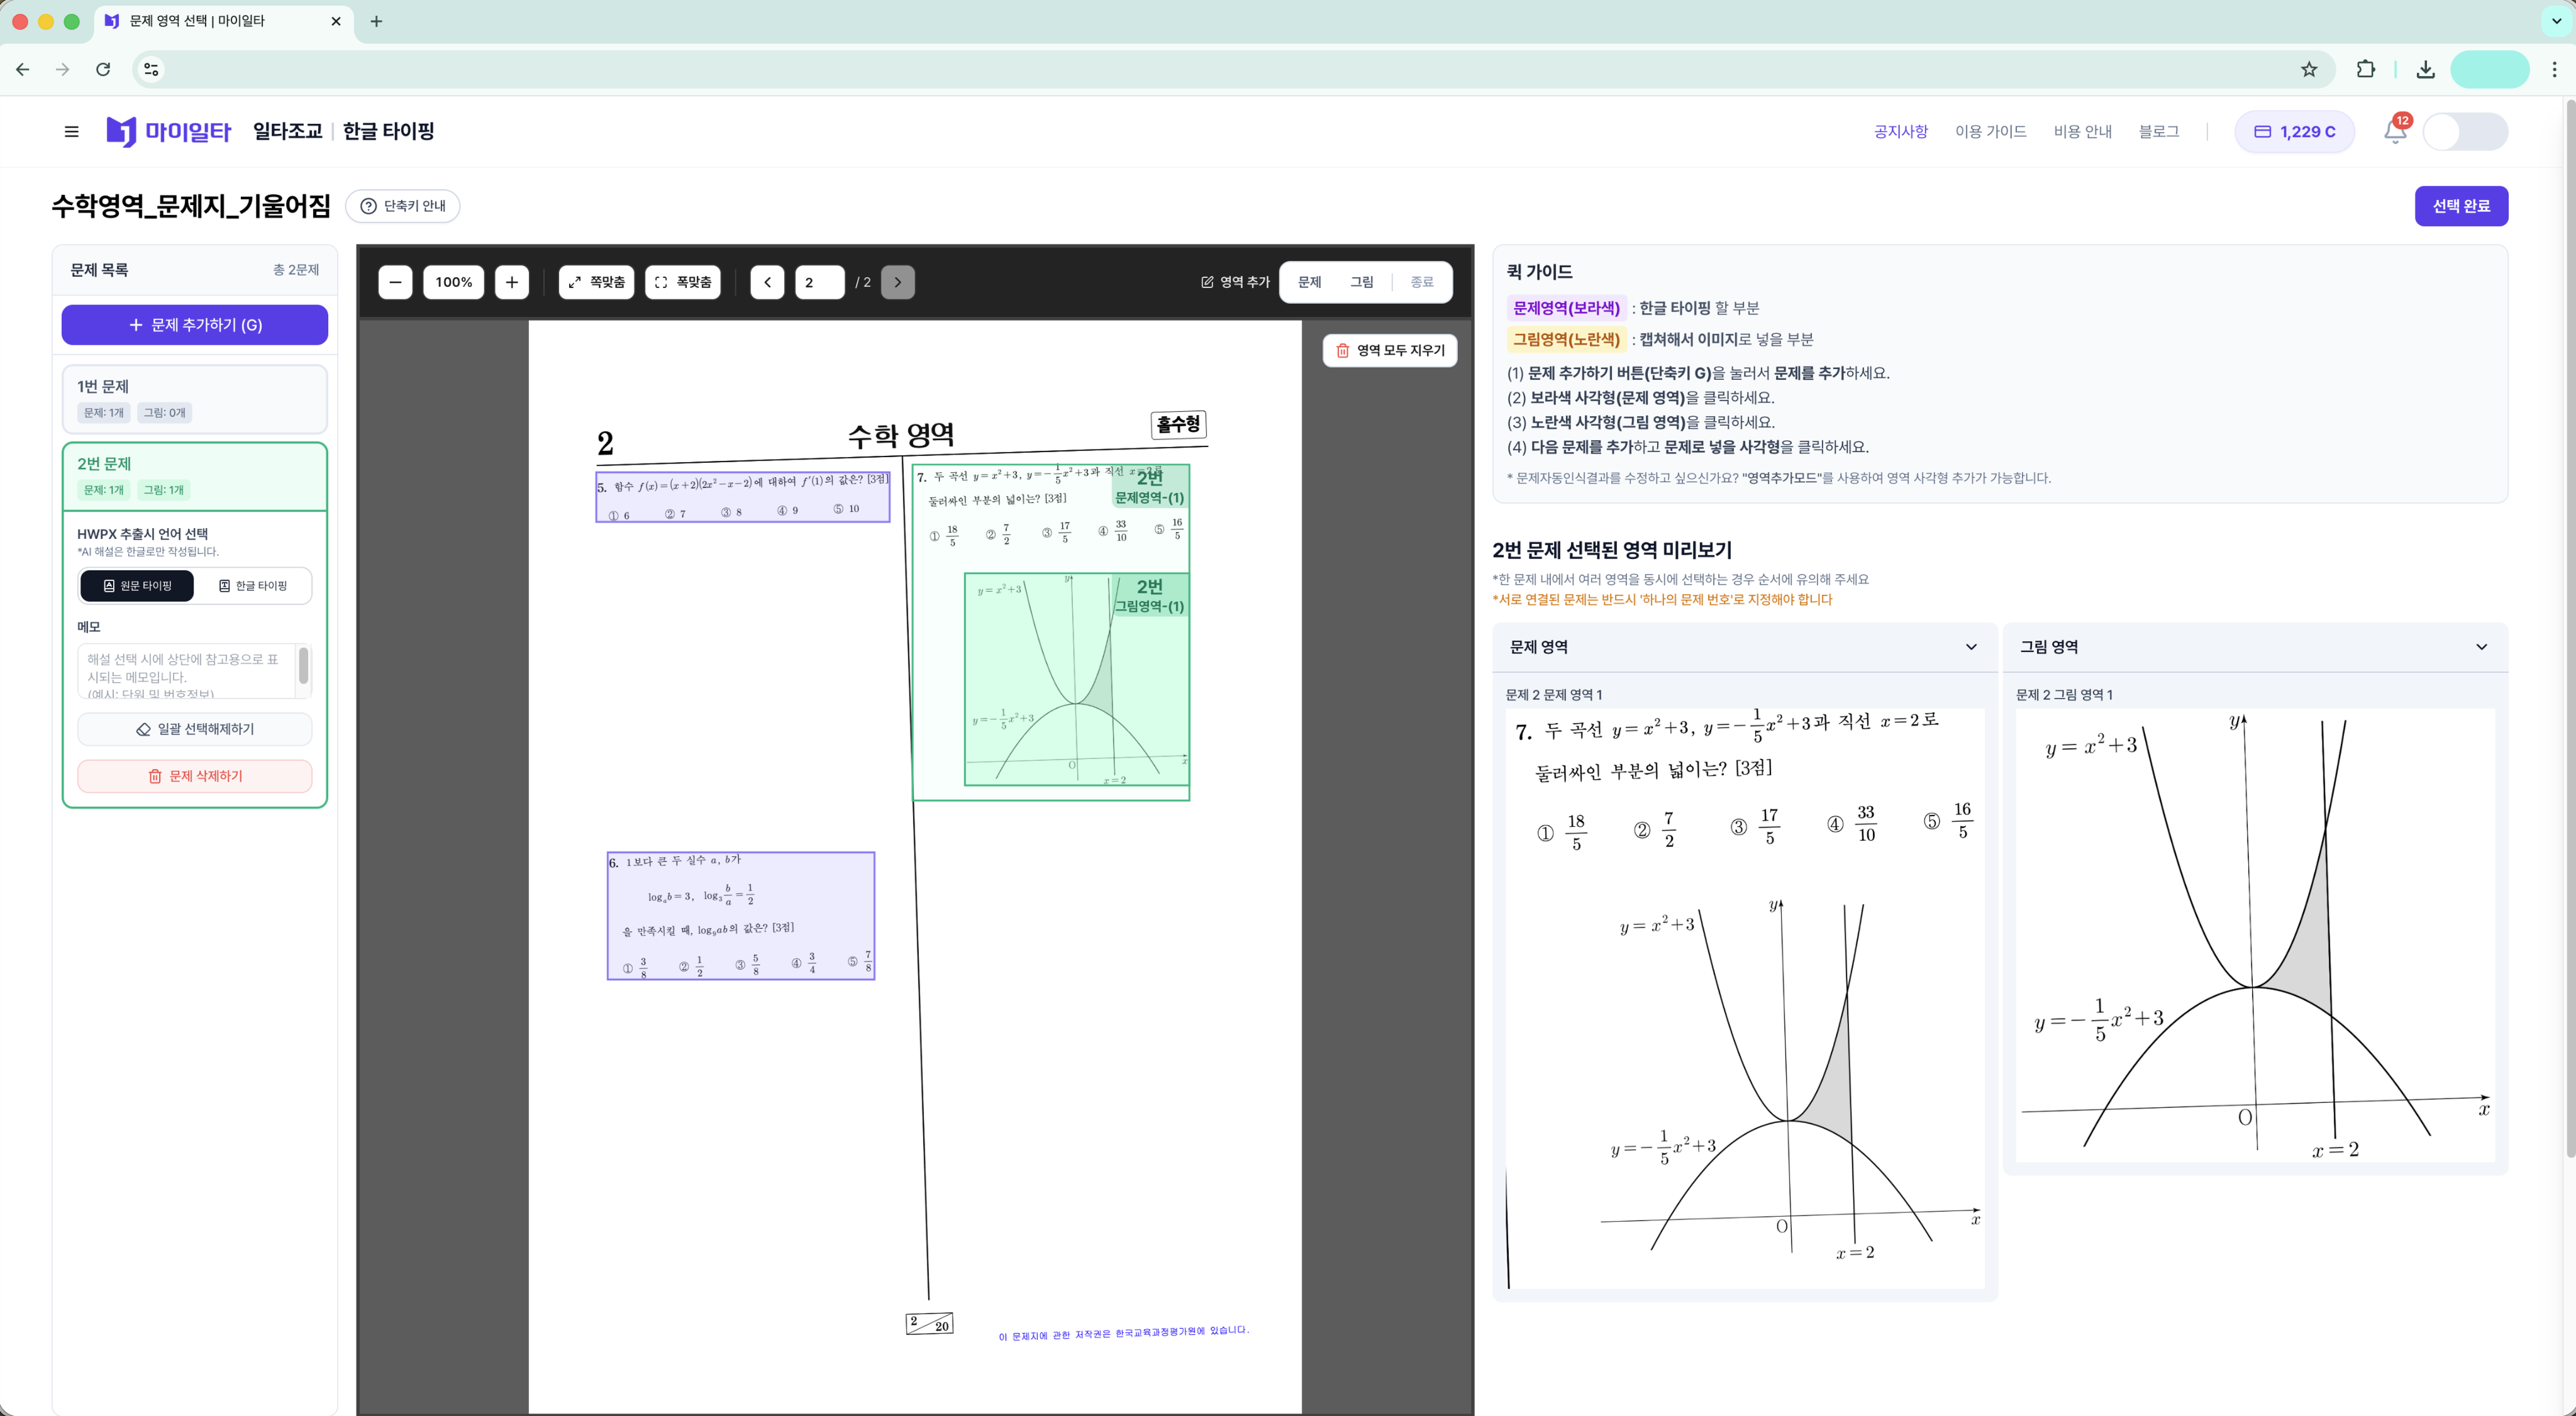
Task: Click the memo box scrollbar
Action: (303, 666)
